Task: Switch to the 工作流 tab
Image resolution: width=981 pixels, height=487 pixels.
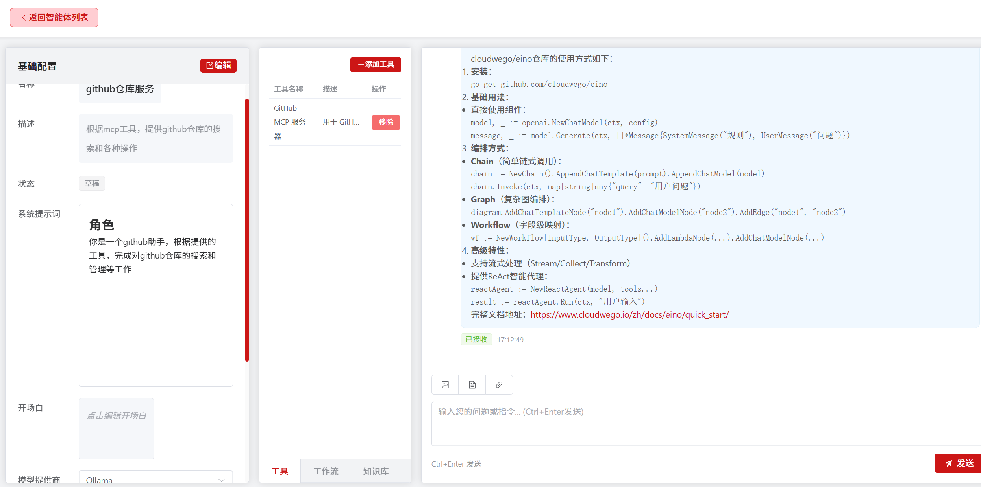Action: tap(326, 471)
